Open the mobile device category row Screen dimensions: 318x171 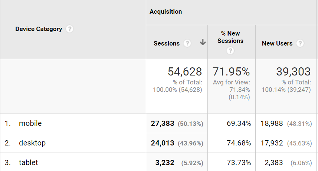point(30,124)
